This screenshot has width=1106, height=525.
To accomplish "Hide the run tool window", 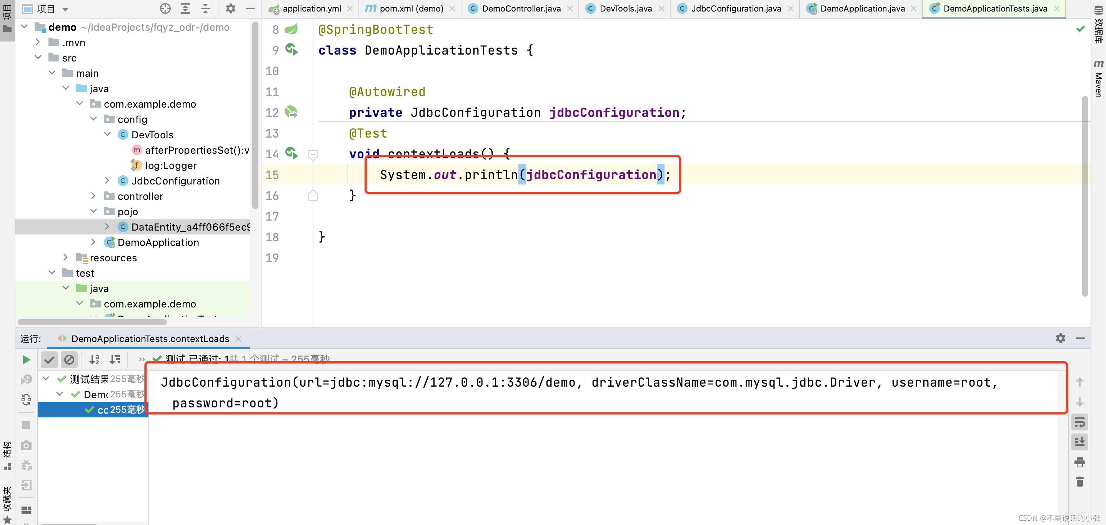I will tap(1081, 339).
